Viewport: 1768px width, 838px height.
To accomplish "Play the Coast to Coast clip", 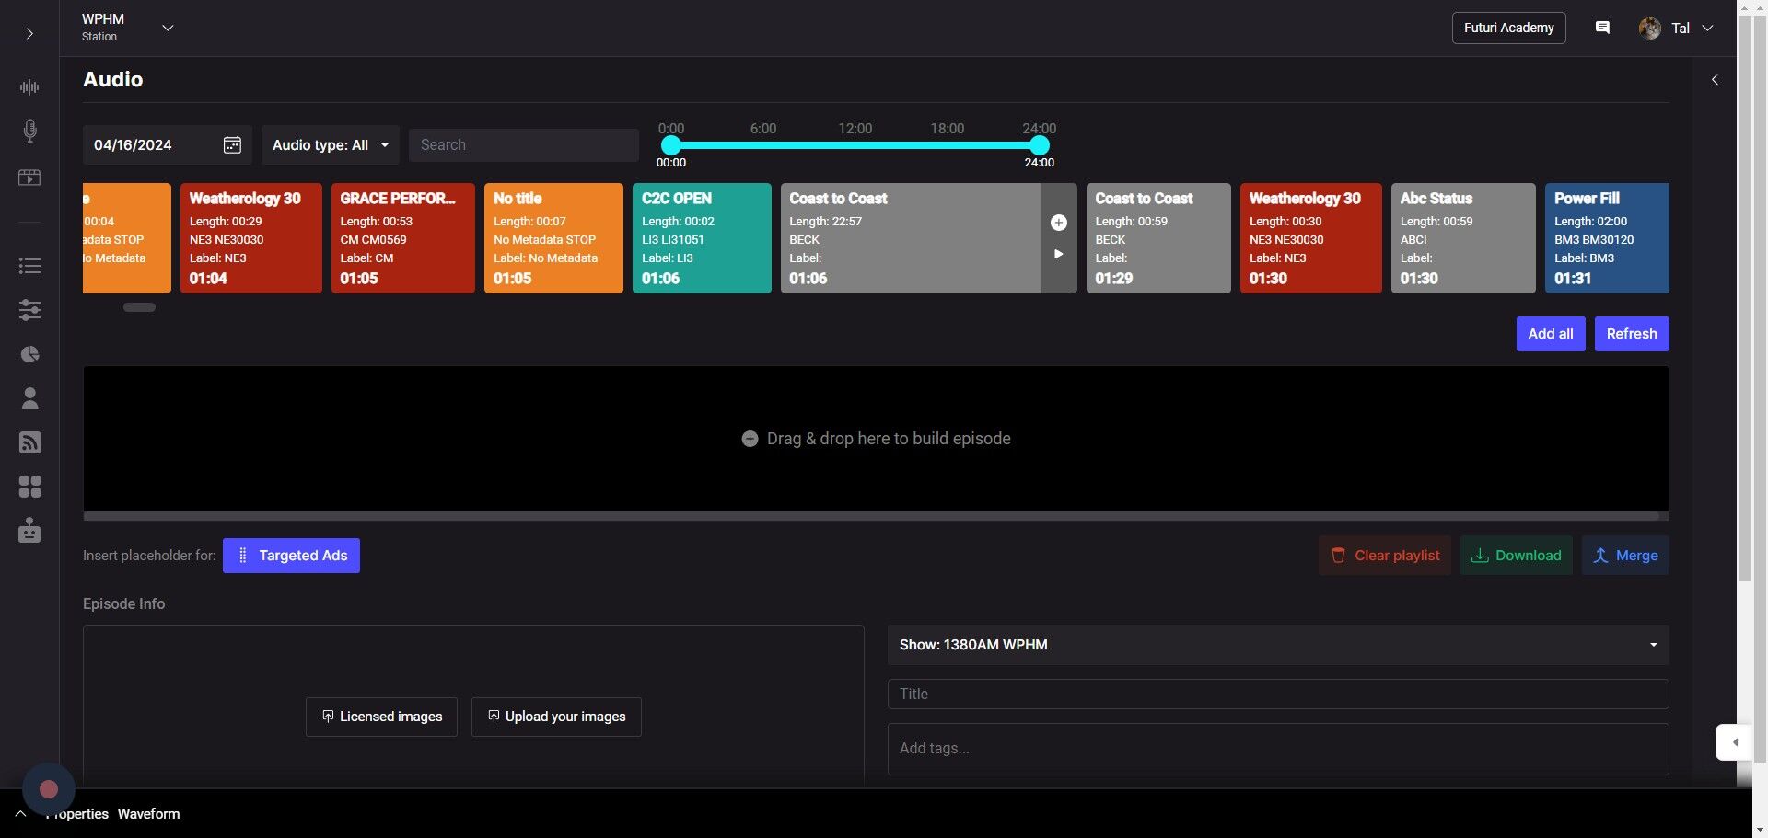I will (1058, 254).
